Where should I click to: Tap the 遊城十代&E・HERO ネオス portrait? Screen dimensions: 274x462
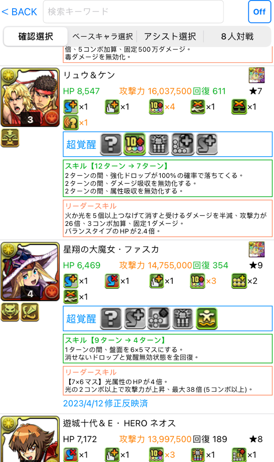[30, 439]
